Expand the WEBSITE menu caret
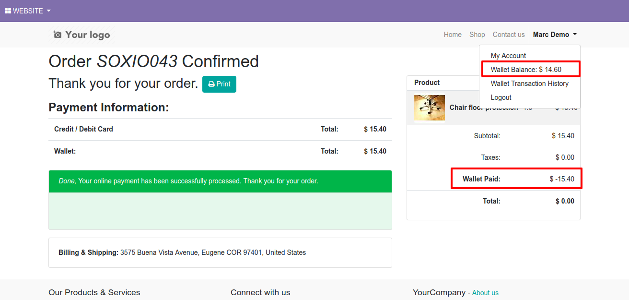The height and width of the screenshot is (300, 629). (x=49, y=11)
